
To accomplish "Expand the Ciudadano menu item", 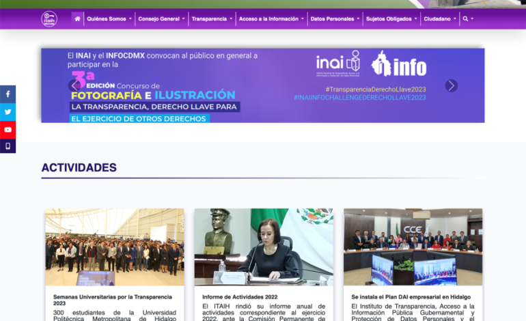I will (x=440, y=19).
